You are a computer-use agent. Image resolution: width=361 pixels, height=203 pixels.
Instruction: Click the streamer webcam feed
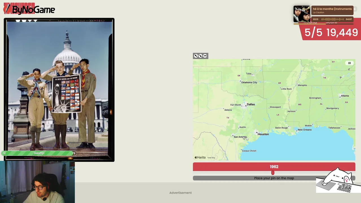37,182
